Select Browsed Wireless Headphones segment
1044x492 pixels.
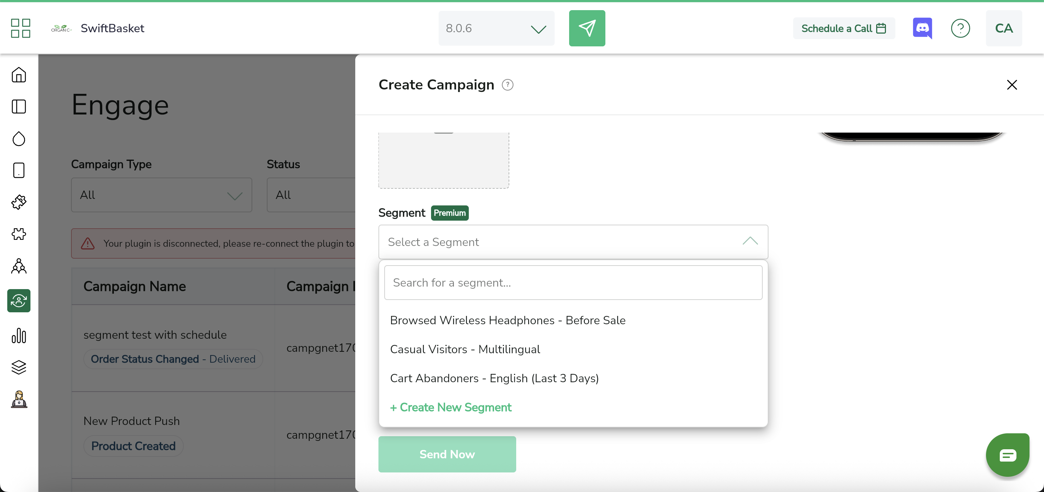tap(507, 320)
